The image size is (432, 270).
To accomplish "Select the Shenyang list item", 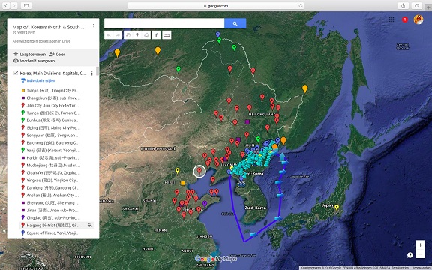I will click(x=52, y=202).
